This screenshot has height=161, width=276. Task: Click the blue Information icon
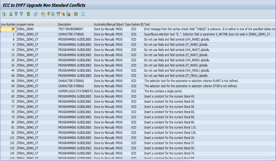click(83, 14)
